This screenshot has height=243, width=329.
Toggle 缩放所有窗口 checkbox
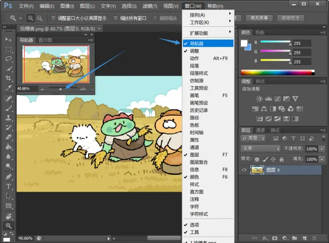(116, 18)
